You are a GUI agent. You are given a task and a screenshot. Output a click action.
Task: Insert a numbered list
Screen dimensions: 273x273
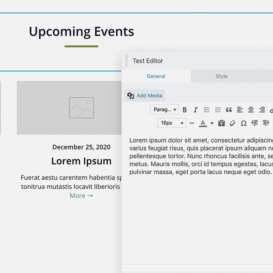[218, 110]
